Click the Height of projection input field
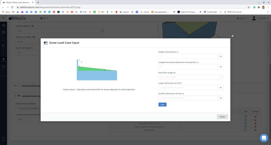This screenshot has width=271, height=145. [x=188, y=56]
